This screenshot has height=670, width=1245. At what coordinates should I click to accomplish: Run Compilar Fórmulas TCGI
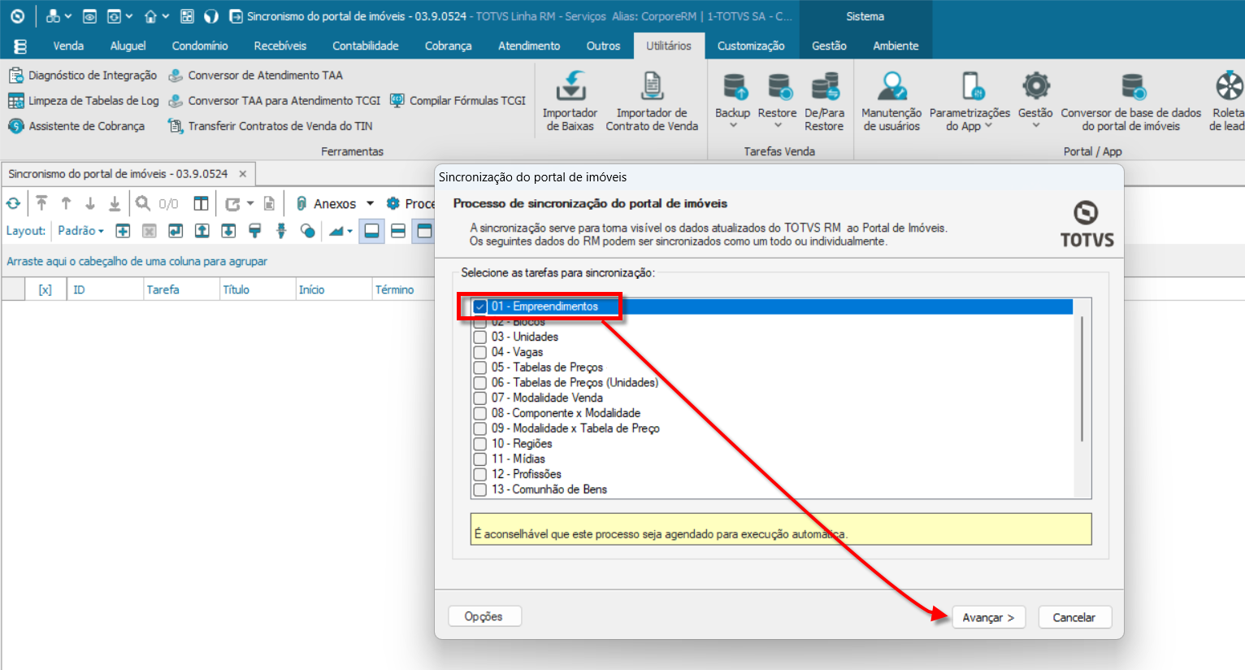coord(458,101)
